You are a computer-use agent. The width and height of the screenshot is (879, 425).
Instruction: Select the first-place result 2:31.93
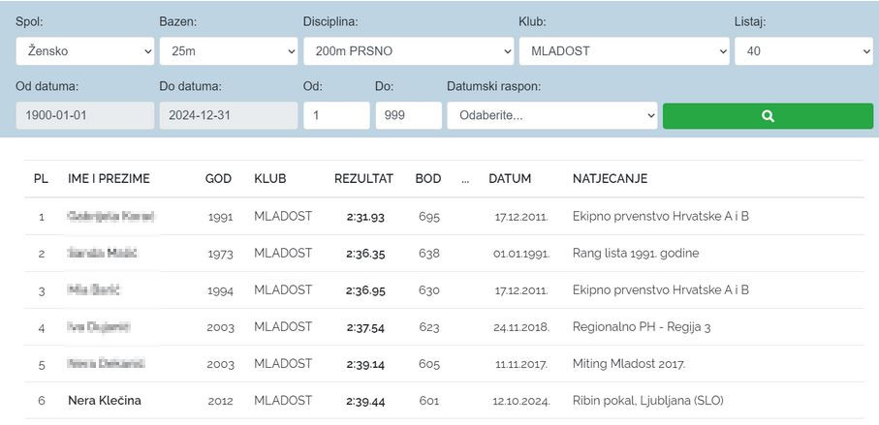click(365, 217)
